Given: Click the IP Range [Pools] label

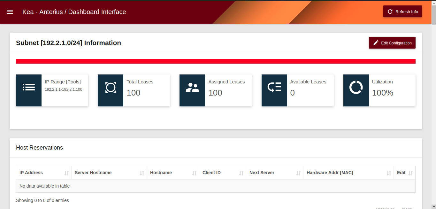Looking at the screenshot, I should 63,82.
